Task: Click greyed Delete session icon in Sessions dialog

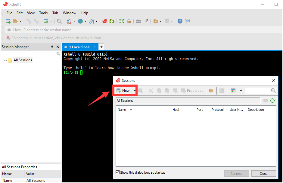Action: click(175, 91)
